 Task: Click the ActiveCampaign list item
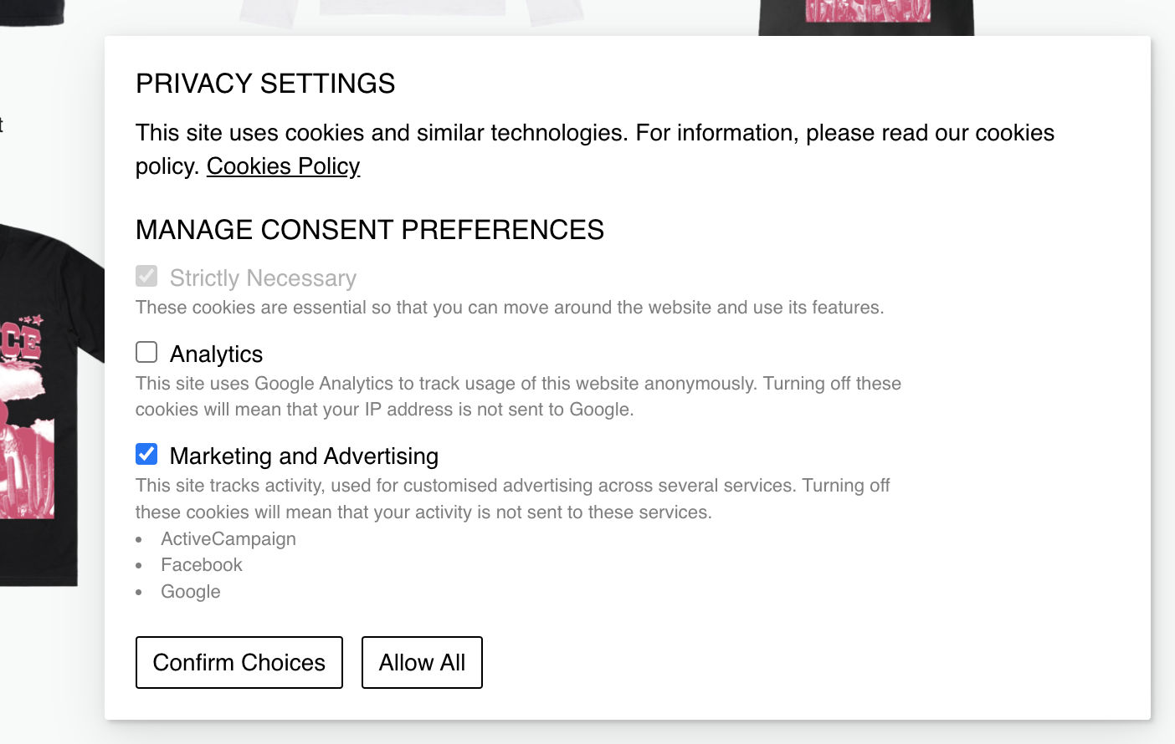pos(228,539)
